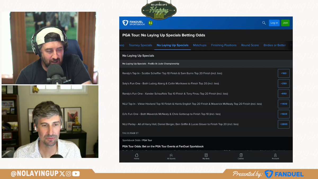Open All Sports in bottom navigation
Screen dimensions: 318x179
pyautogui.click(x=171, y=156)
